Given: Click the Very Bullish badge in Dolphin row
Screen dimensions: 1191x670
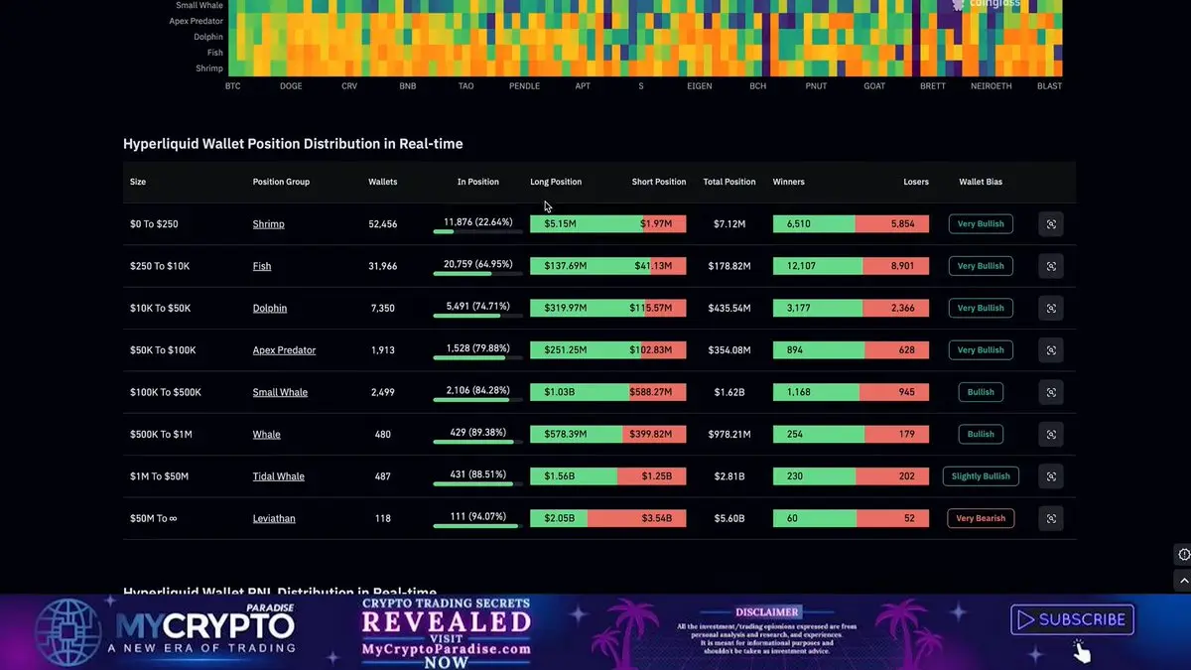Looking at the screenshot, I should coord(981,308).
